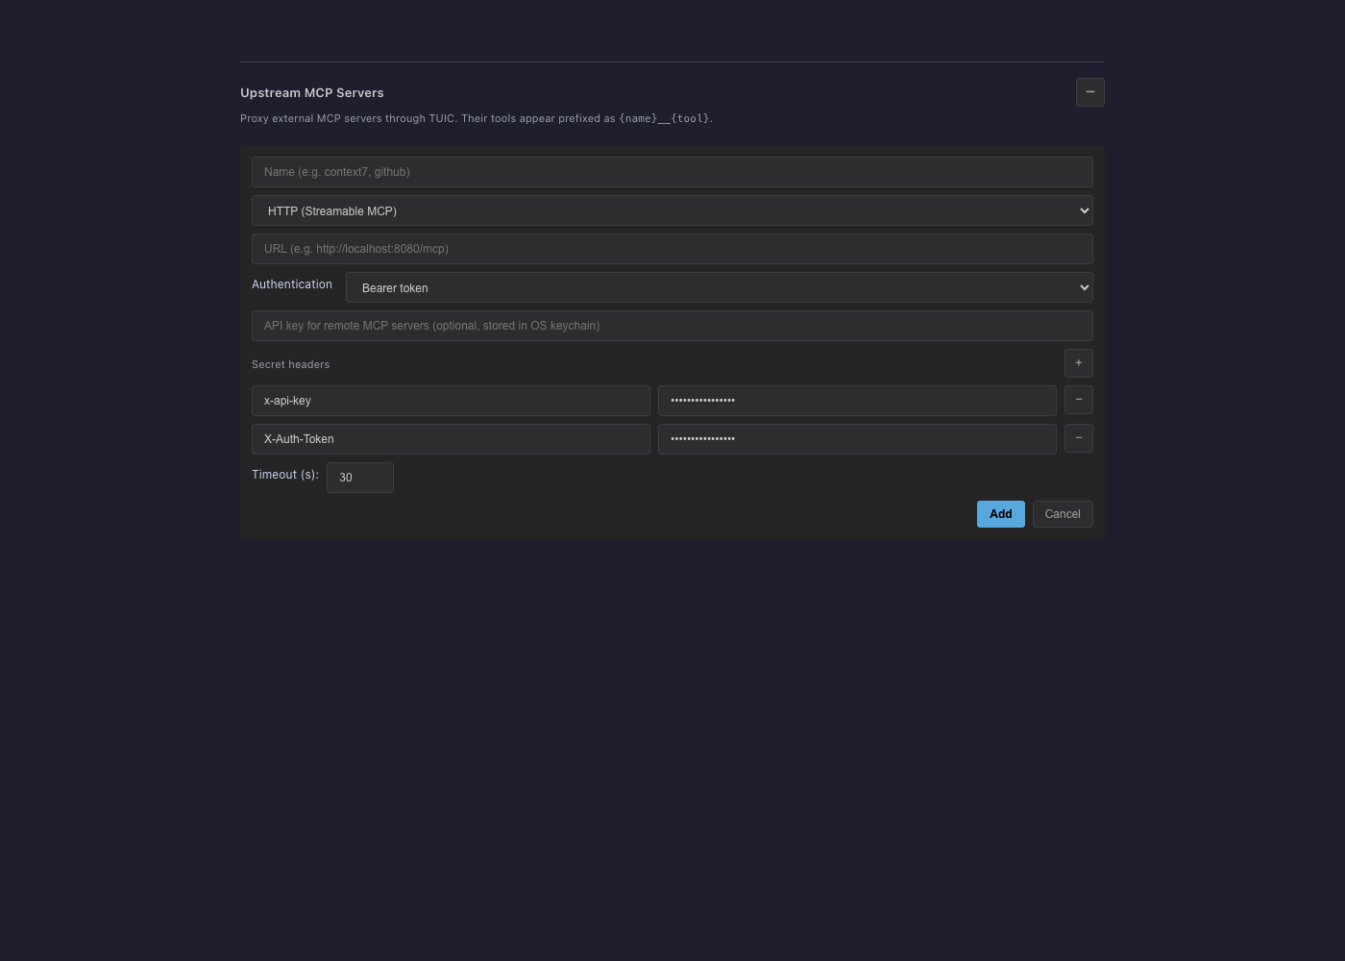The image size is (1345, 961).
Task: Open the Bearer token authentication dropdown
Action: point(719,287)
